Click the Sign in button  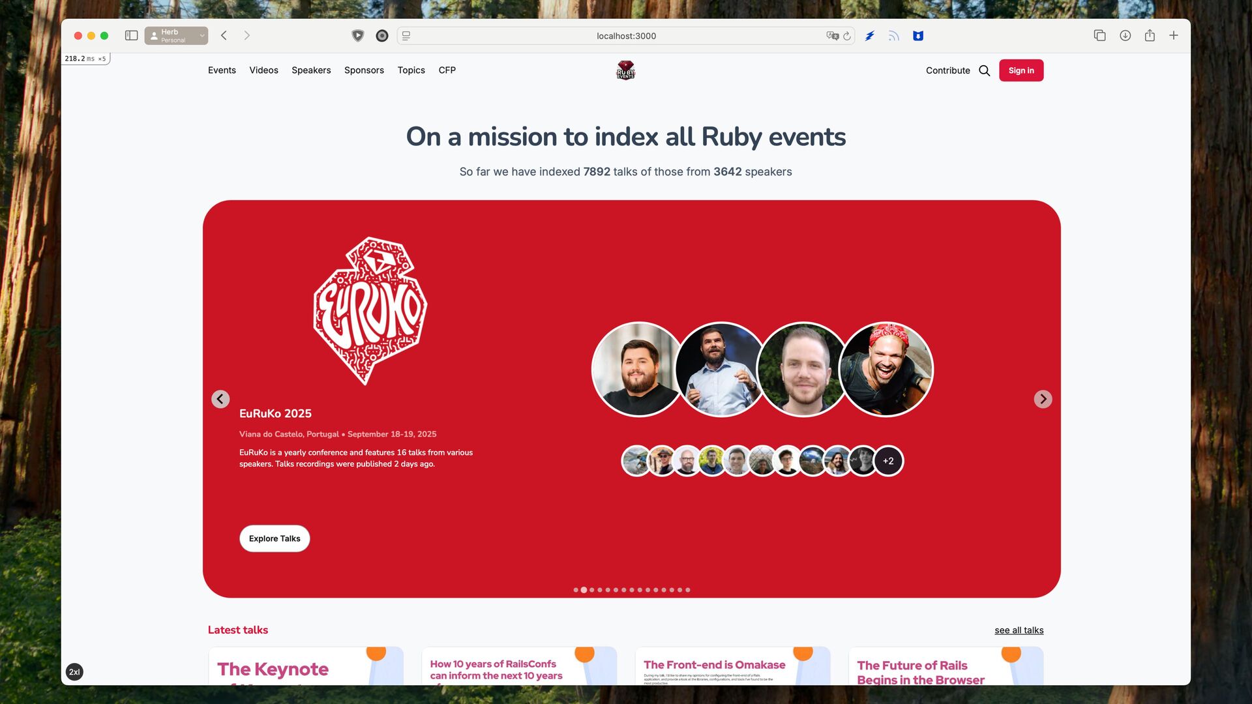click(1021, 70)
